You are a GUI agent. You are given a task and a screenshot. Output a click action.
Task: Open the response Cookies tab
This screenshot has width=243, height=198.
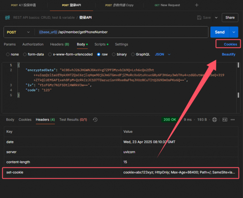(x=25, y=120)
